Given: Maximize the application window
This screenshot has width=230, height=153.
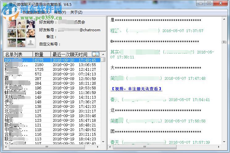Looking at the screenshot, I should click(x=209, y=3).
